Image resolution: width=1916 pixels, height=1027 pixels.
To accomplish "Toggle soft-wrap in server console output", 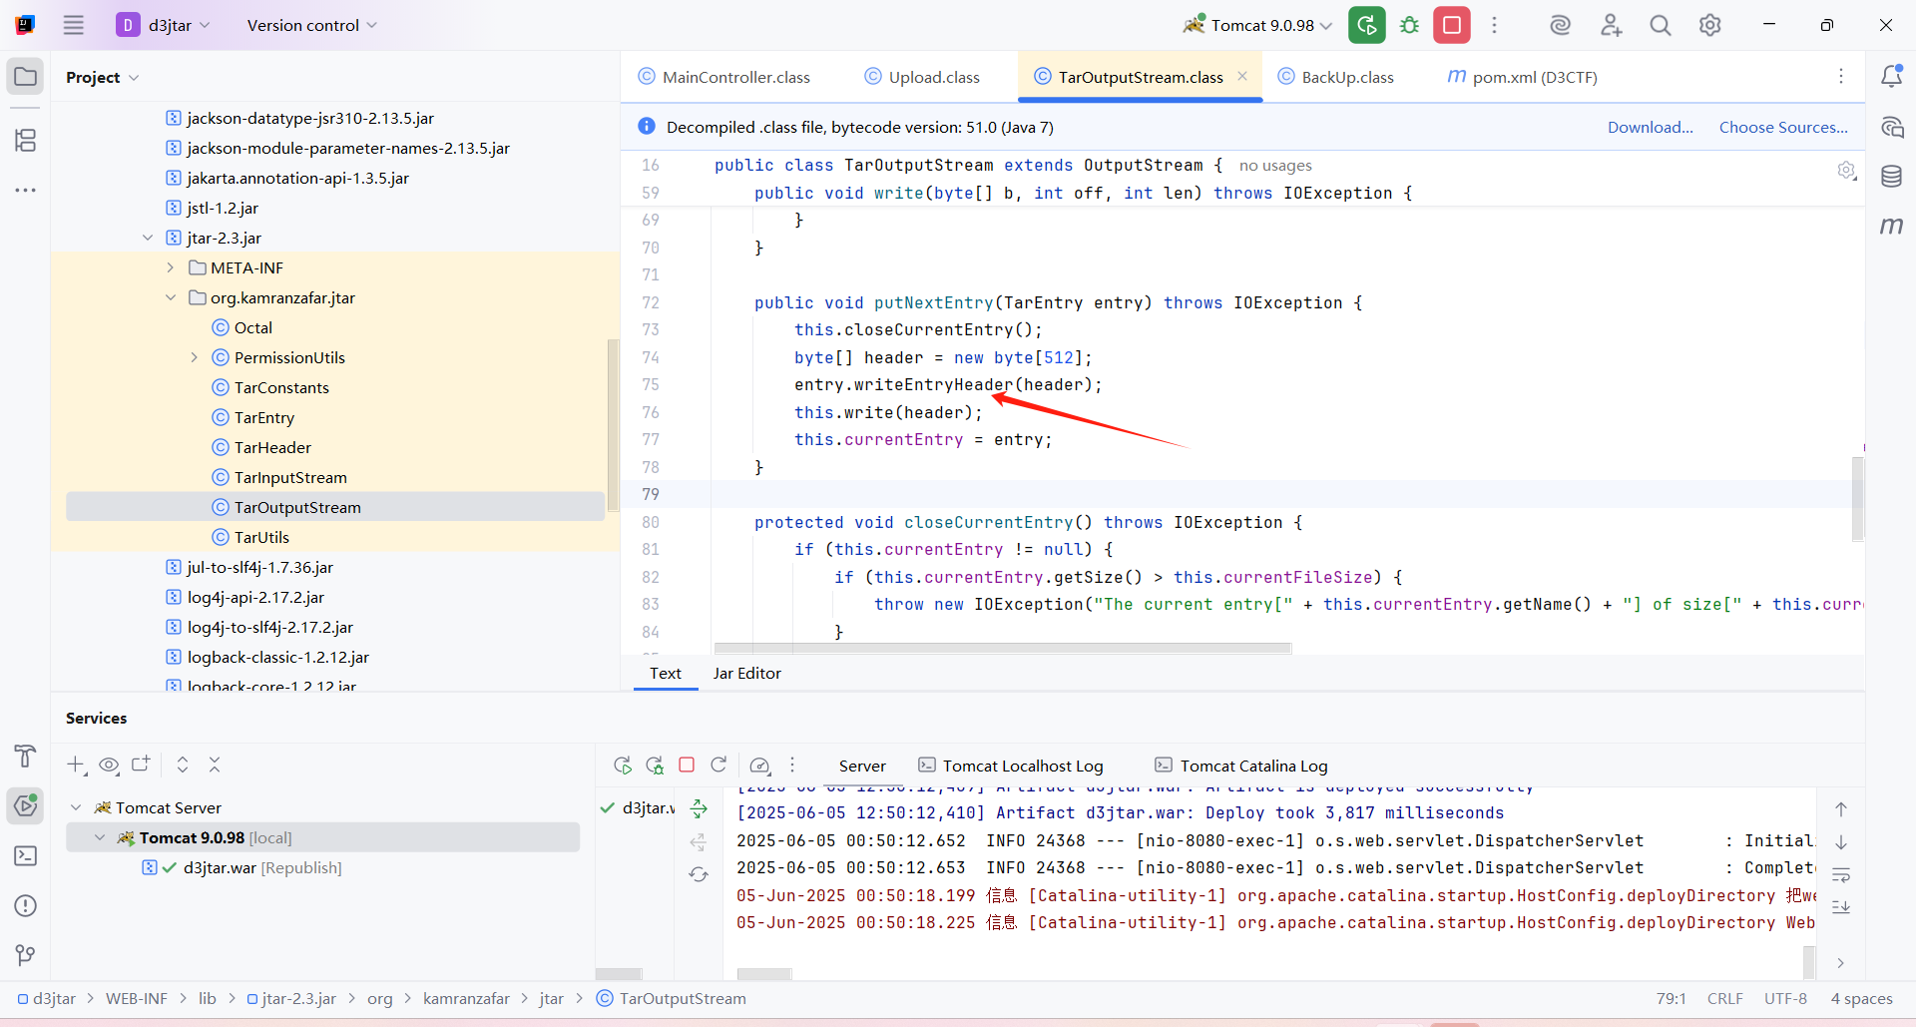I will pos(1841,875).
